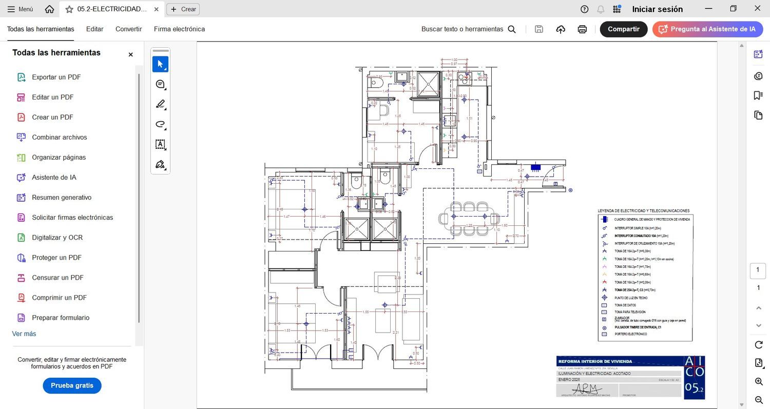Expand Ver más tools list
Screen dimensions: 770x409
(24, 334)
